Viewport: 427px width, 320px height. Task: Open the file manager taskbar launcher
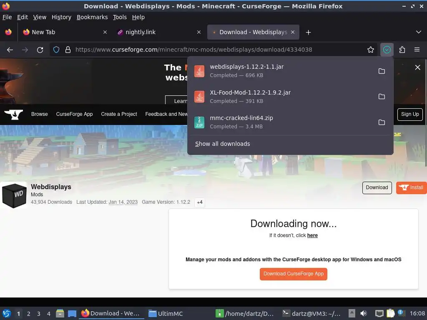(60, 313)
